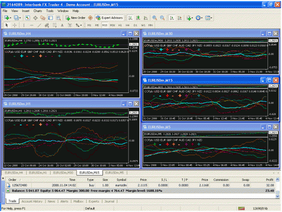Open the Templates icon
This screenshot has height=212, width=282.
click(208, 18)
